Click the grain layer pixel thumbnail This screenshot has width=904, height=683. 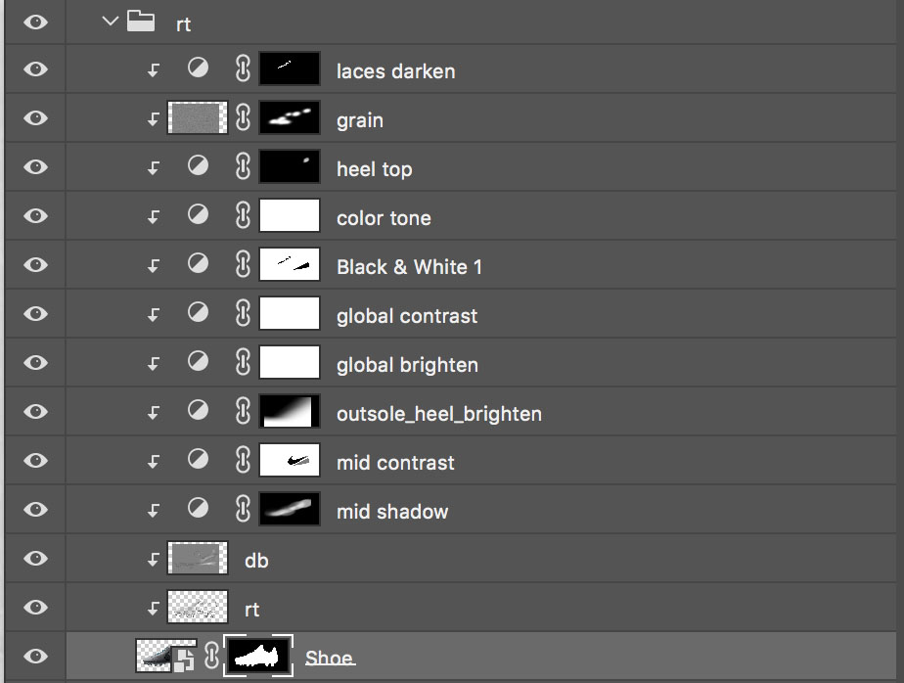(198, 118)
